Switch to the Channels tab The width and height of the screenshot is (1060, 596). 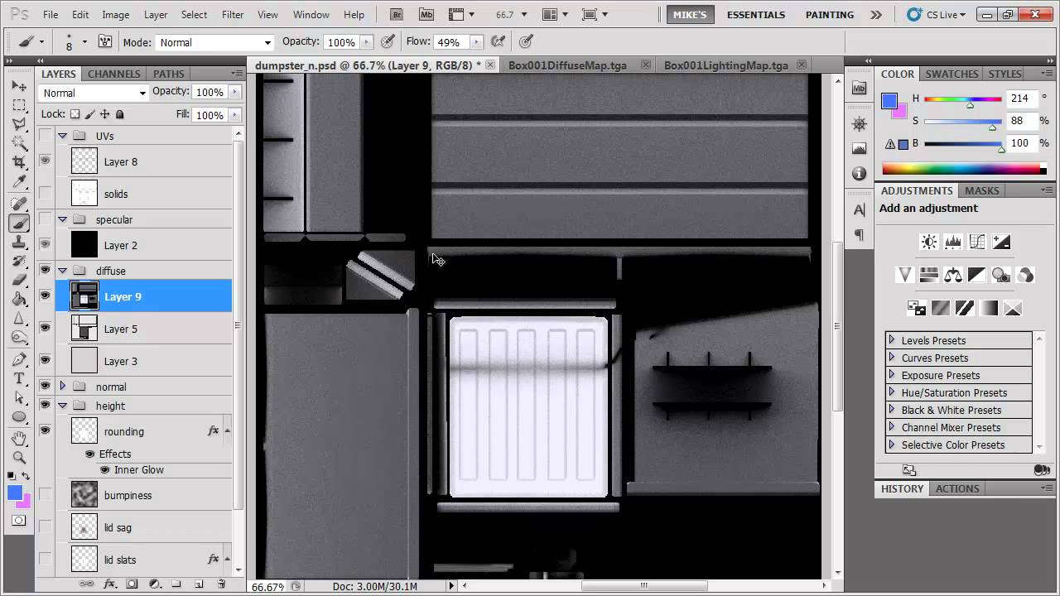point(113,74)
